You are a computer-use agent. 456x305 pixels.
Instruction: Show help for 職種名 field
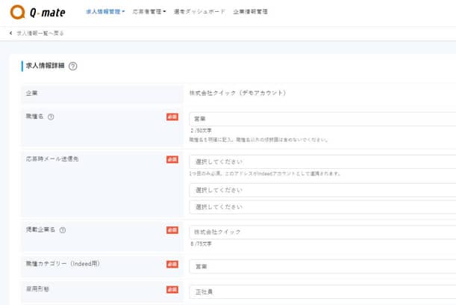coord(51,117)
